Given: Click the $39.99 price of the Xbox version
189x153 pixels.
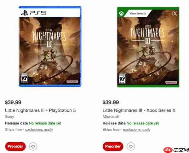Looking at the screenshot, I should tap(111, 102).
